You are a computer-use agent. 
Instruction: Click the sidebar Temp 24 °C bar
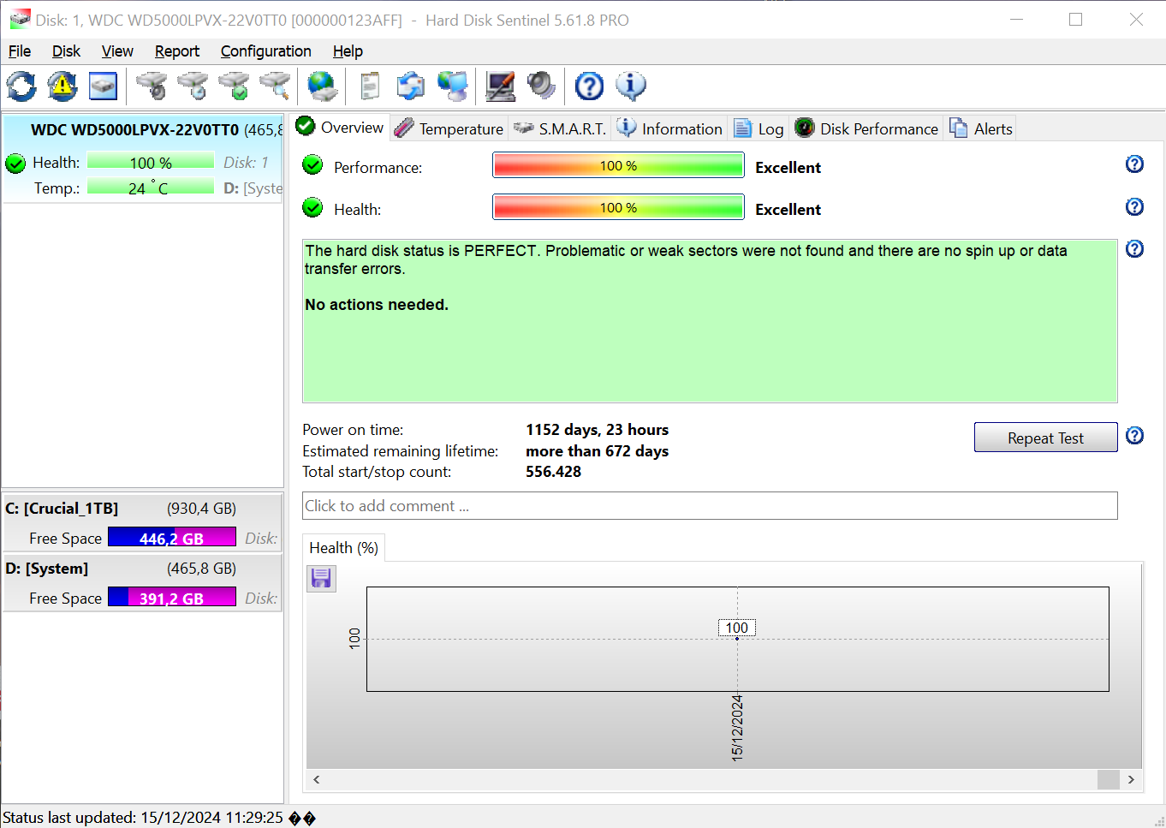(151, 188)
